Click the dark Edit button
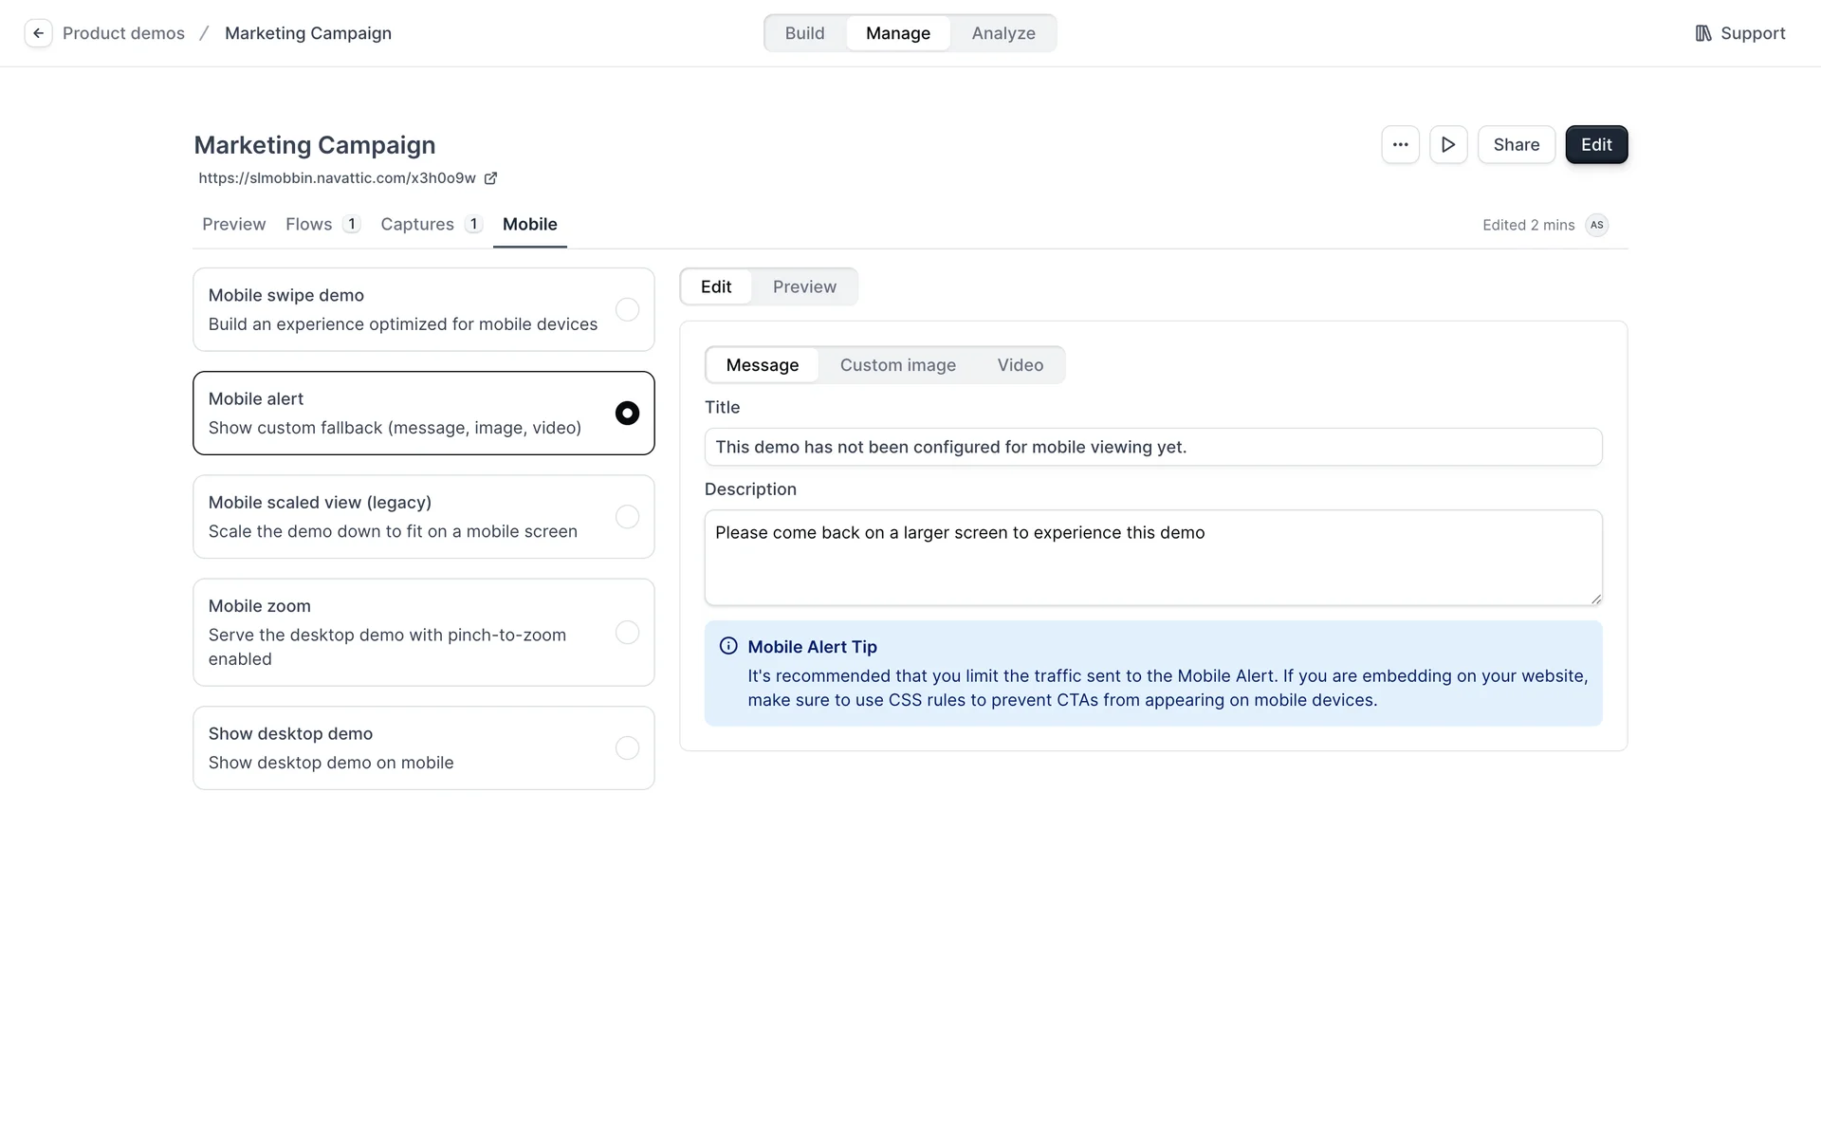The width and height of the screenshot is (1821, 1143). tap(1596, 145)
